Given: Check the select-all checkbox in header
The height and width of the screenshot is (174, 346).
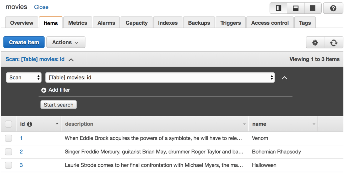Looking at the screenshot, I should click(8, 124).
